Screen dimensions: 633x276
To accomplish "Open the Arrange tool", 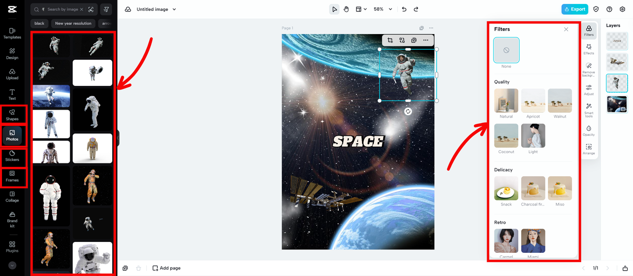I will click(588, 149).
